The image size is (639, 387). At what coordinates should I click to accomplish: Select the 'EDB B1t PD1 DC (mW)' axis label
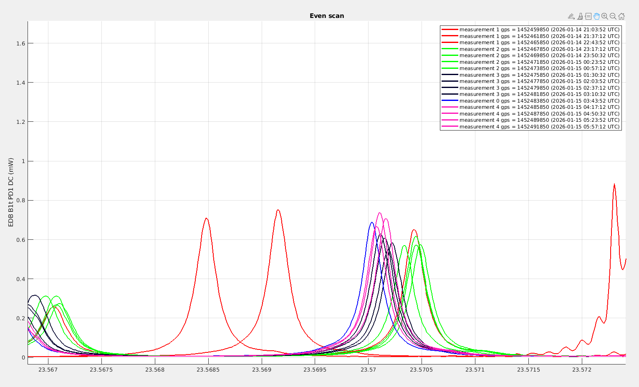[x=11, y=192]
